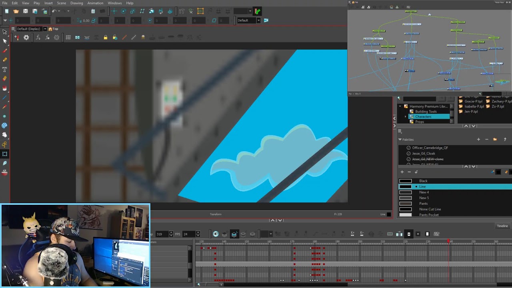Click the Paste clipboard icon
This screenshot has width=512, height=288.
point(93,11)
